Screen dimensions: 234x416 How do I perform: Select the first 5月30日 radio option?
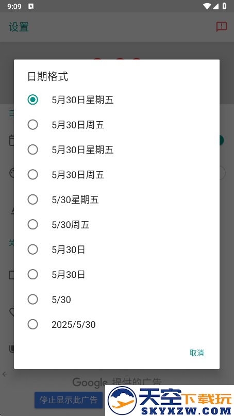click(x=116, y=249)
